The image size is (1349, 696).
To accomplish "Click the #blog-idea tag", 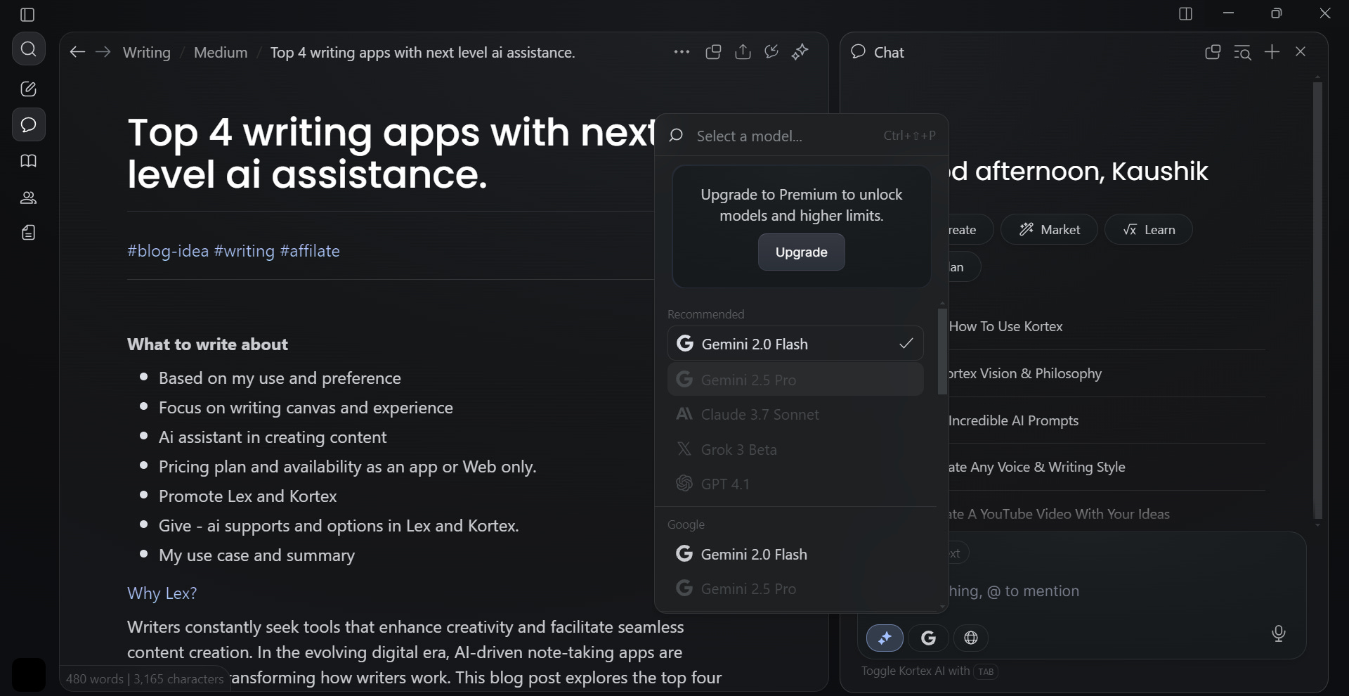I will pyautogui.click(x=168, y=251).
